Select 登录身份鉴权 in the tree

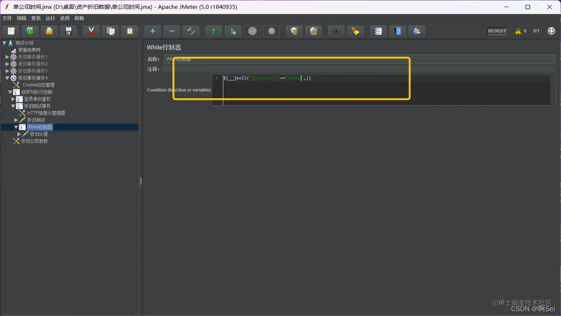(37, 99)
